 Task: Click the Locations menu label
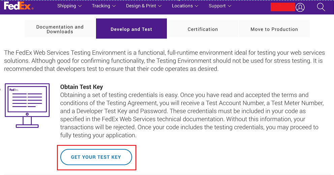182,6
